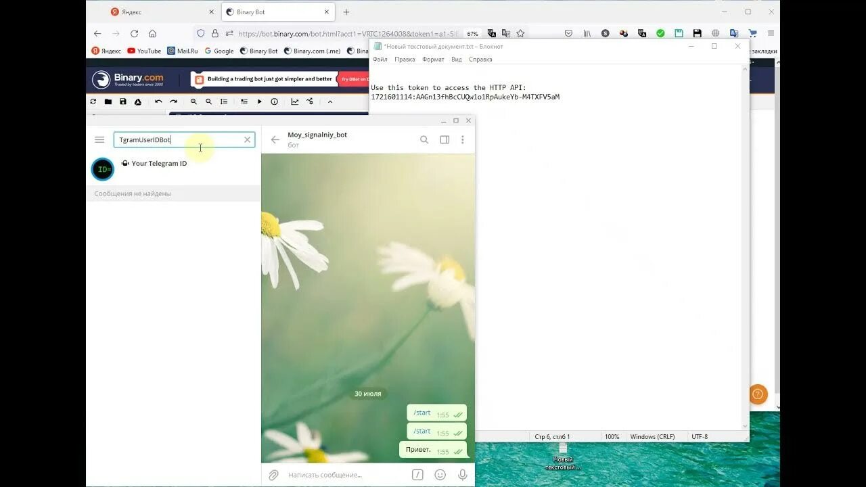
Task: Click the Try DBot on Deriv red button
Action: click(353, 79)
